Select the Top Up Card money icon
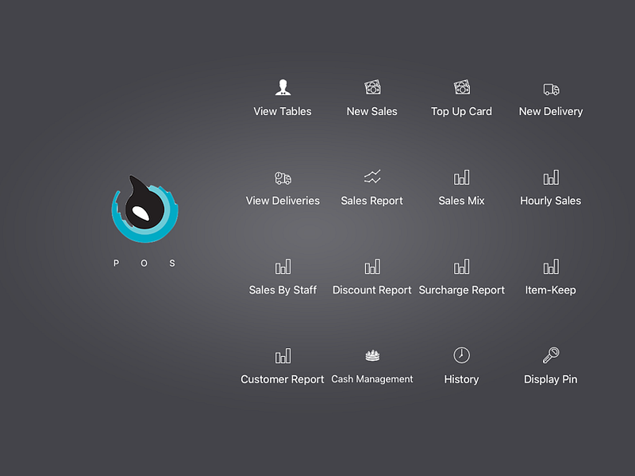Viewport: 635px width, 476px height. pyautogui.click(x=462, y=87)
